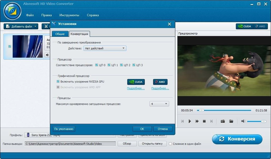Click the Aiseesoft application logo icon

pos(12,11)
